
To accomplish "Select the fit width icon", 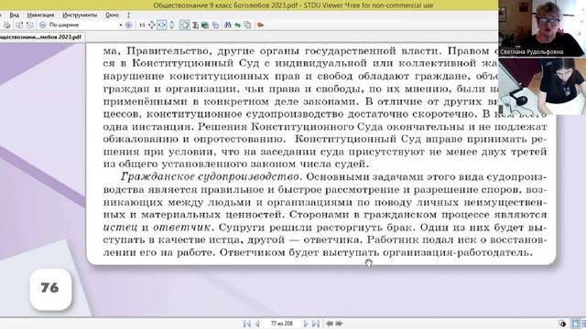I will [x=161, y=25].
